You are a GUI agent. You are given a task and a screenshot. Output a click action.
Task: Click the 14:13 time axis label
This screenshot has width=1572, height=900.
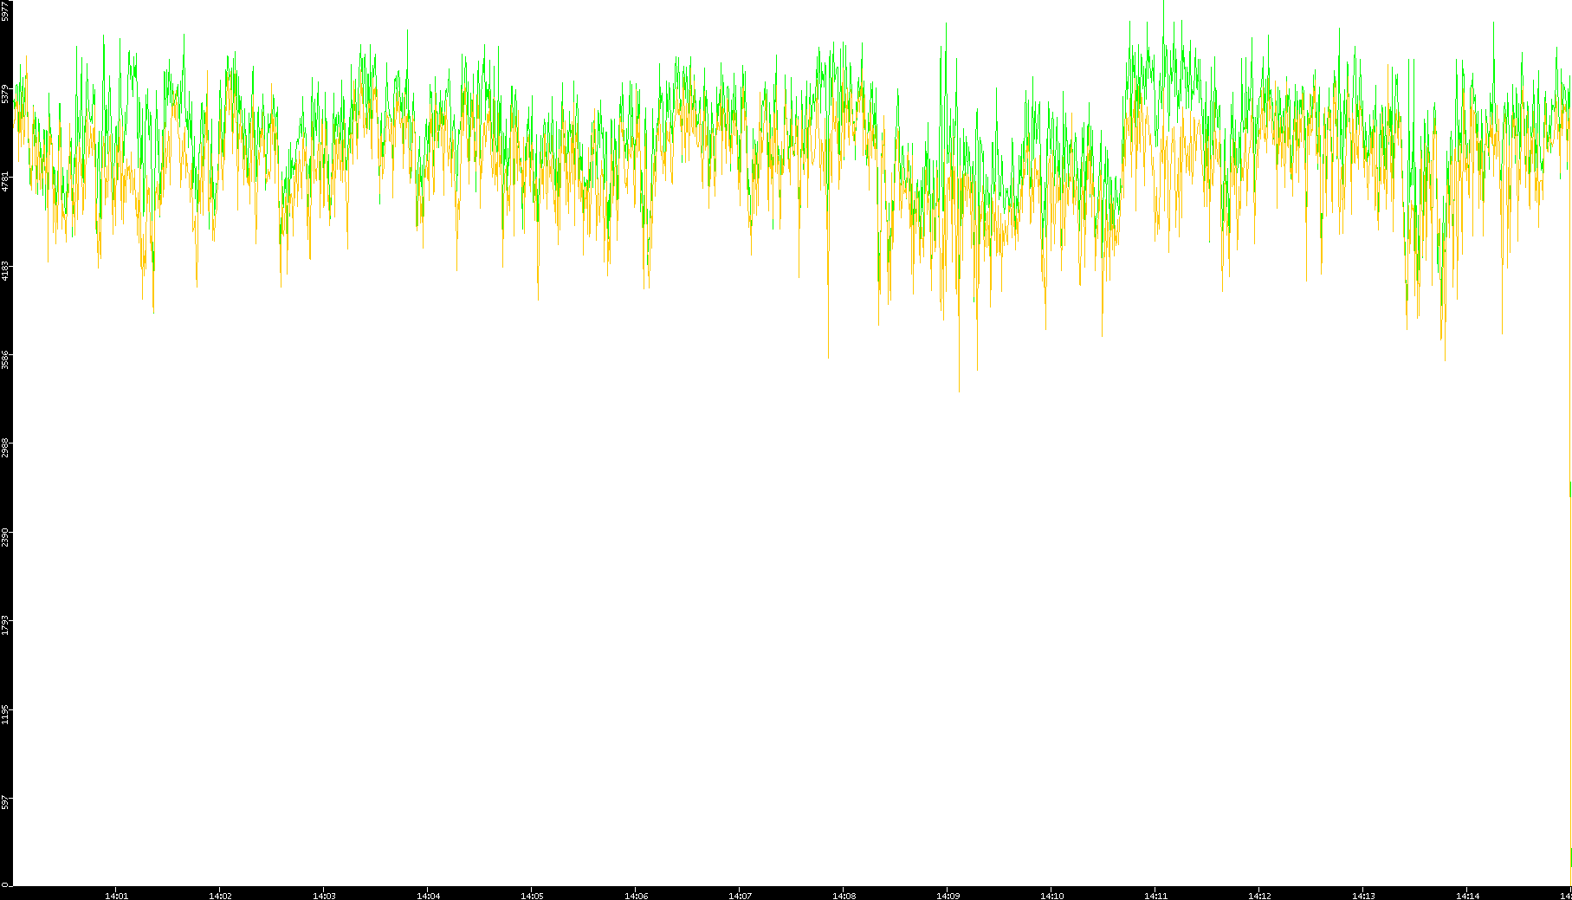1363,896
